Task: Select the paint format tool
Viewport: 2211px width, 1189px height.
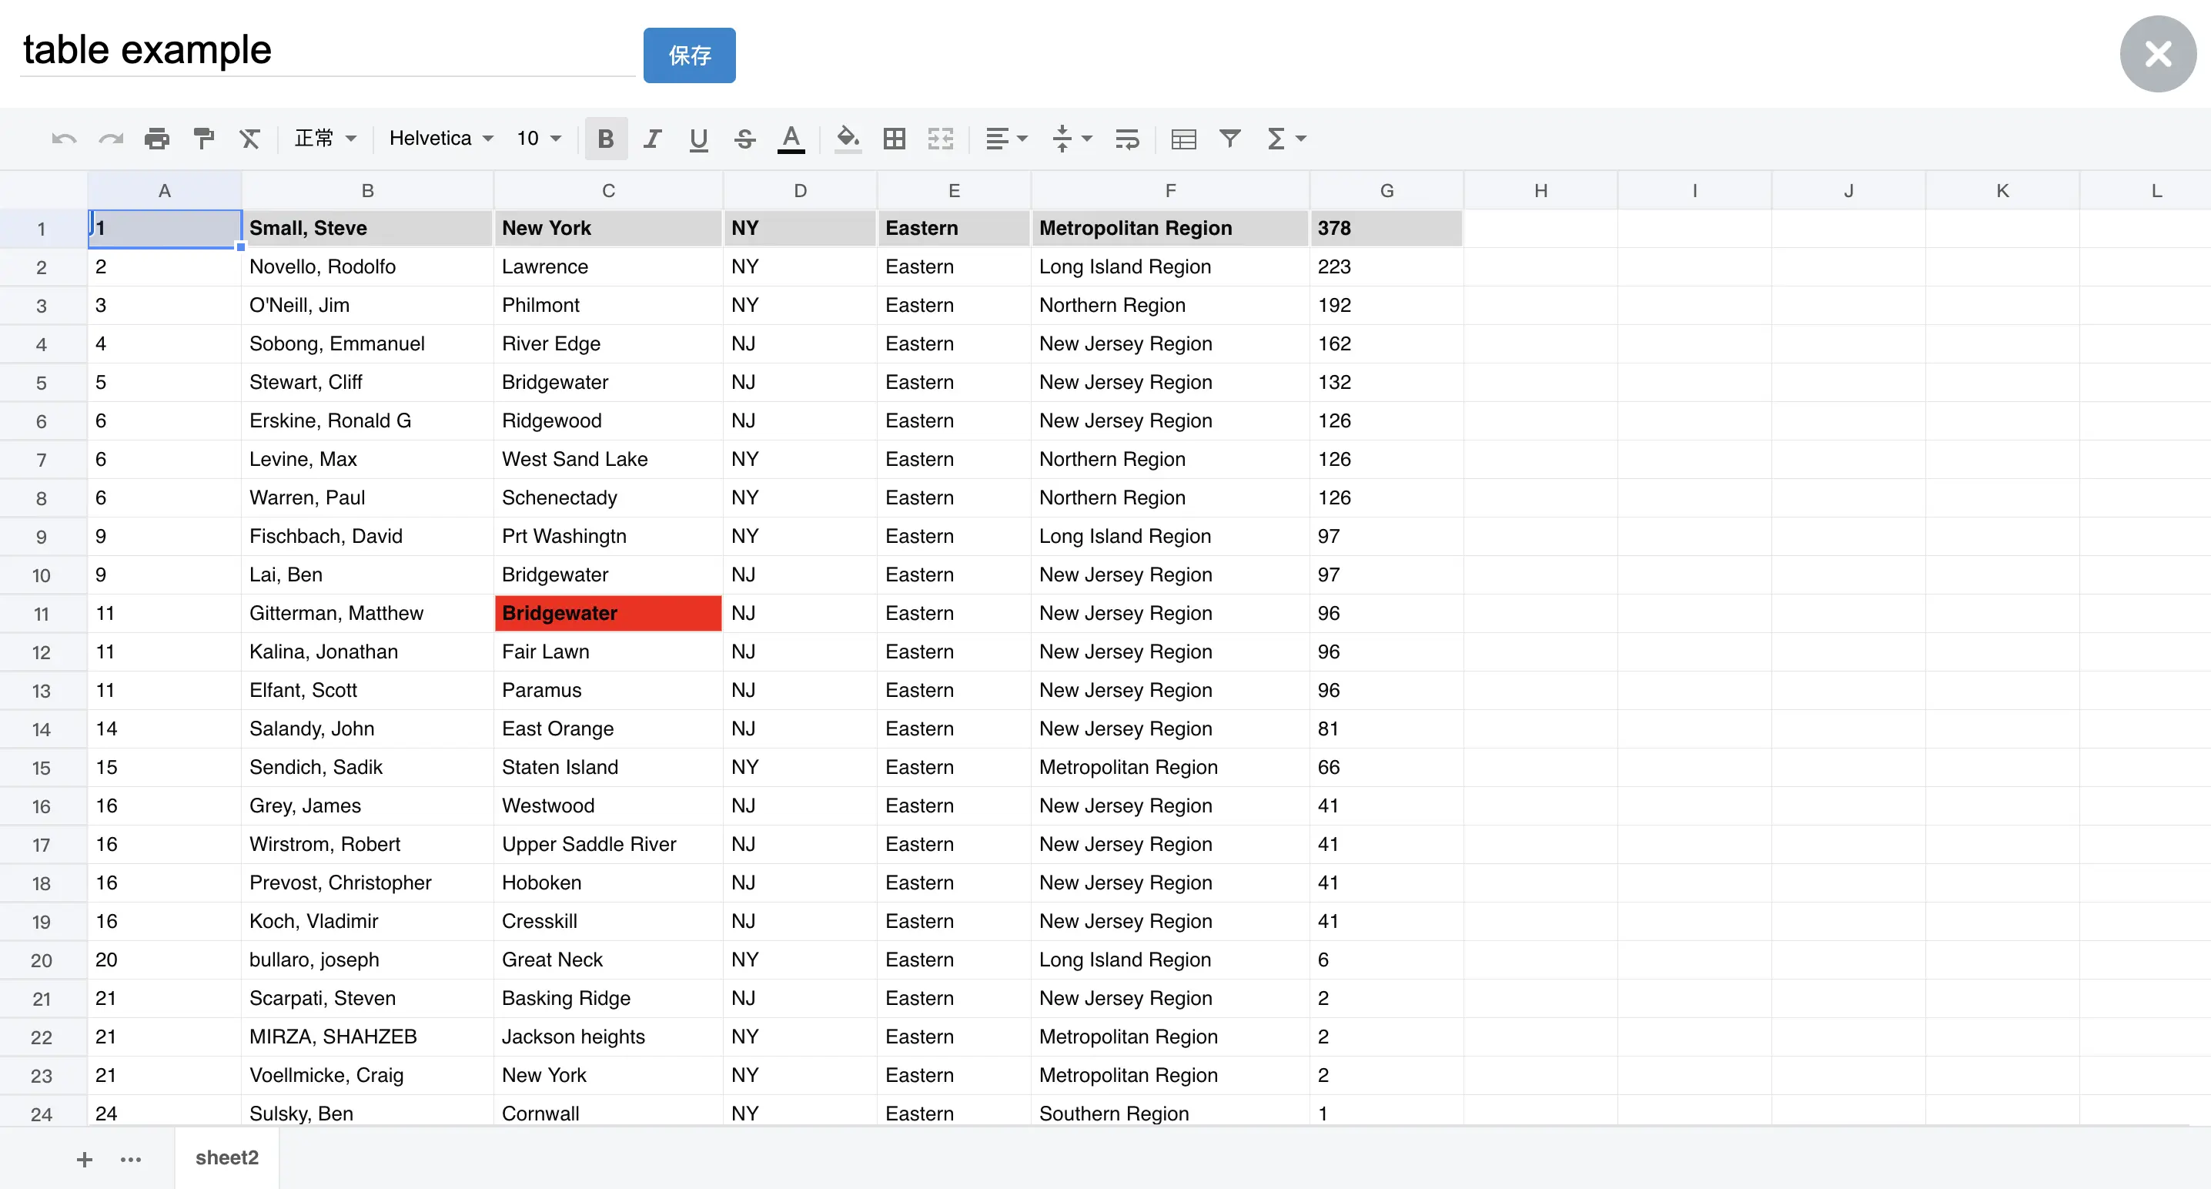Action: pyautogui.click(x=203, y=139)
